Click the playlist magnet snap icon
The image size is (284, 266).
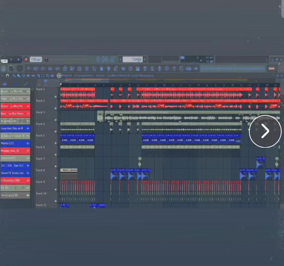(7, 75)
